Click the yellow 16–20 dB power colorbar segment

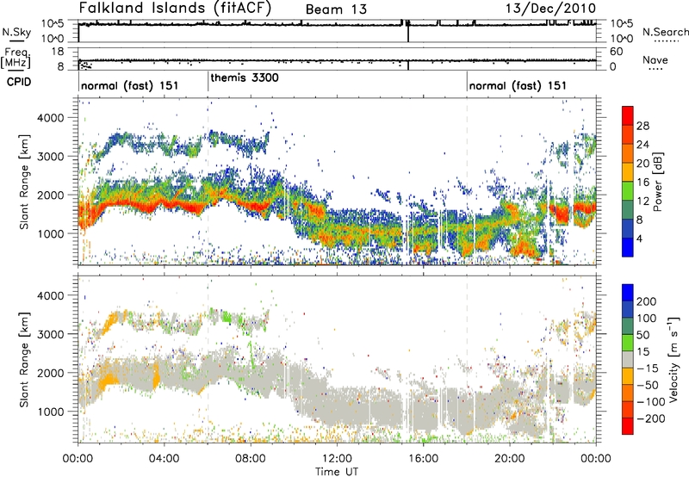tap(628, 171)
